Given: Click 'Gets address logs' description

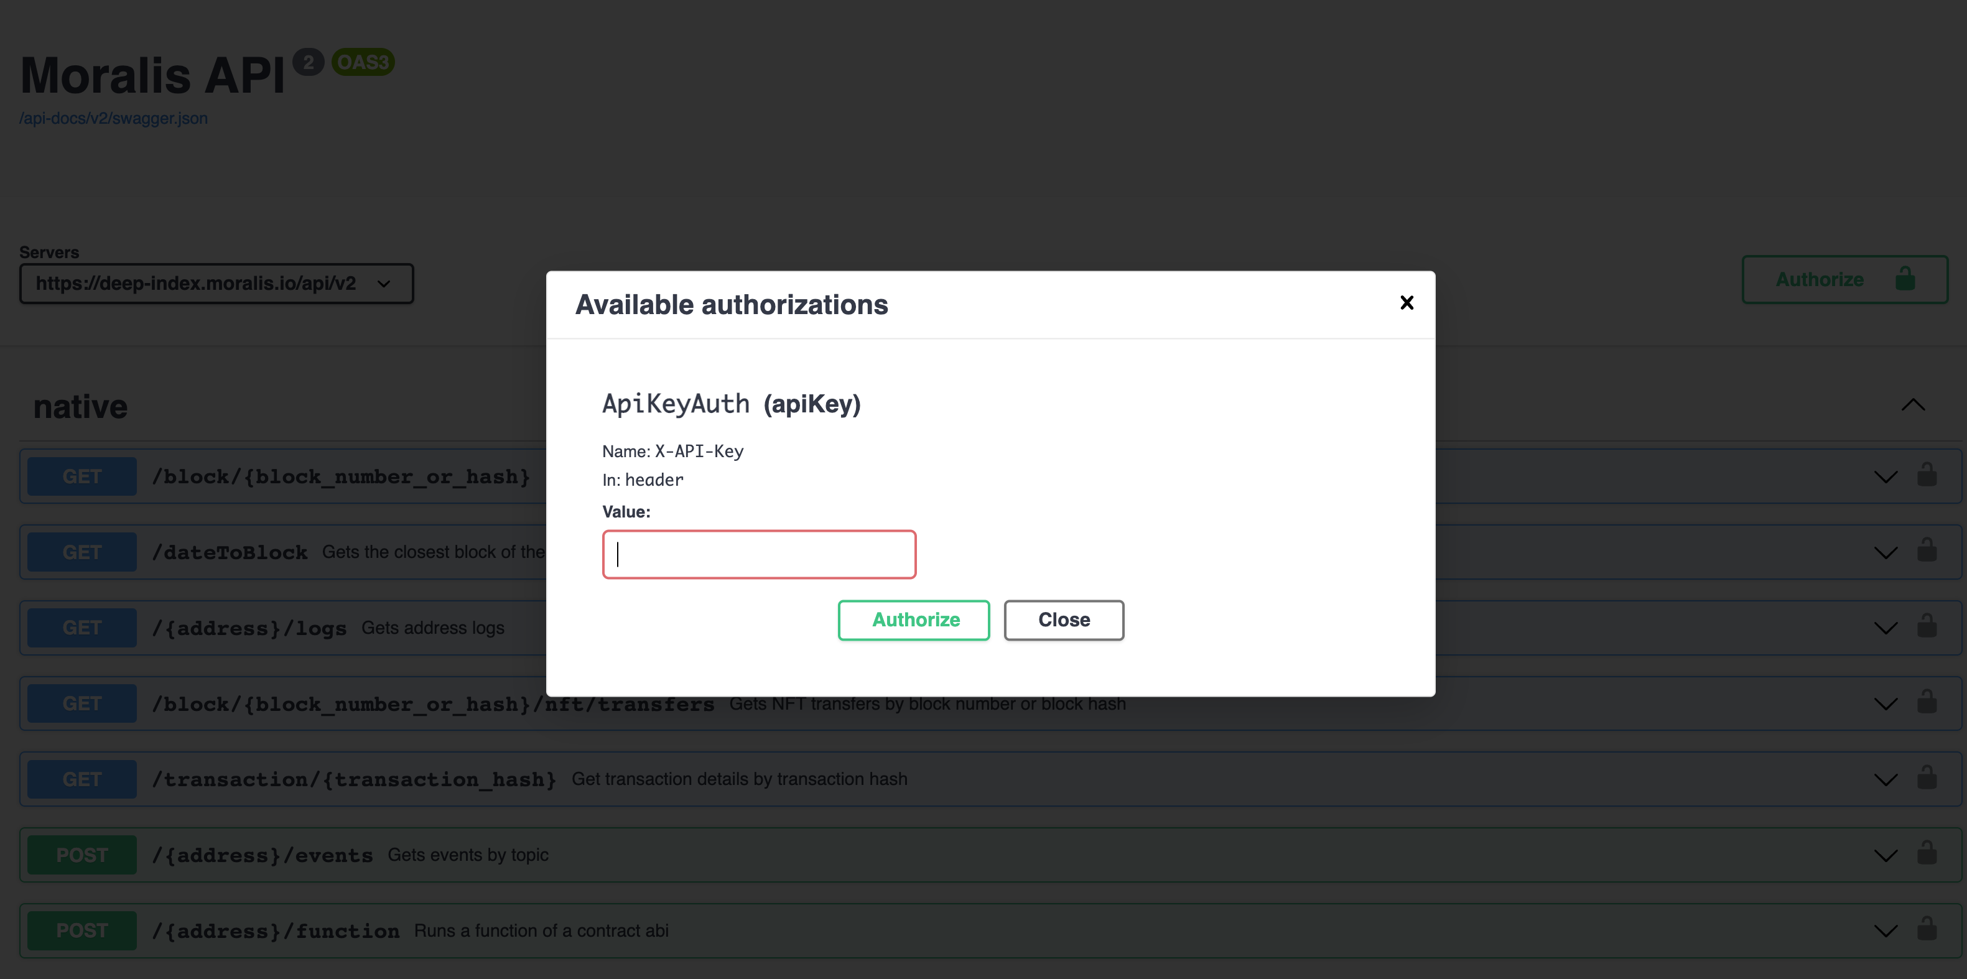Looking at the screenshot, I should coord(433,628).
